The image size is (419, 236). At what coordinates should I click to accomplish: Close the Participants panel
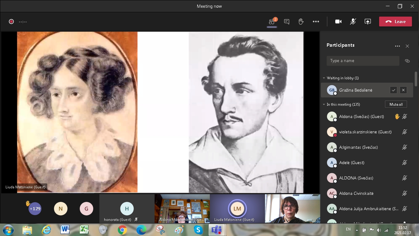[407, 46]
